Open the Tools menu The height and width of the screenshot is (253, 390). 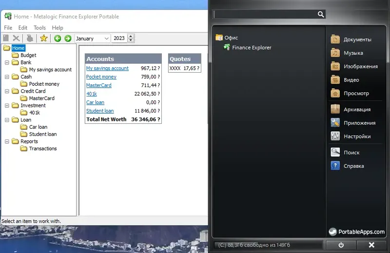coord(39,28)
